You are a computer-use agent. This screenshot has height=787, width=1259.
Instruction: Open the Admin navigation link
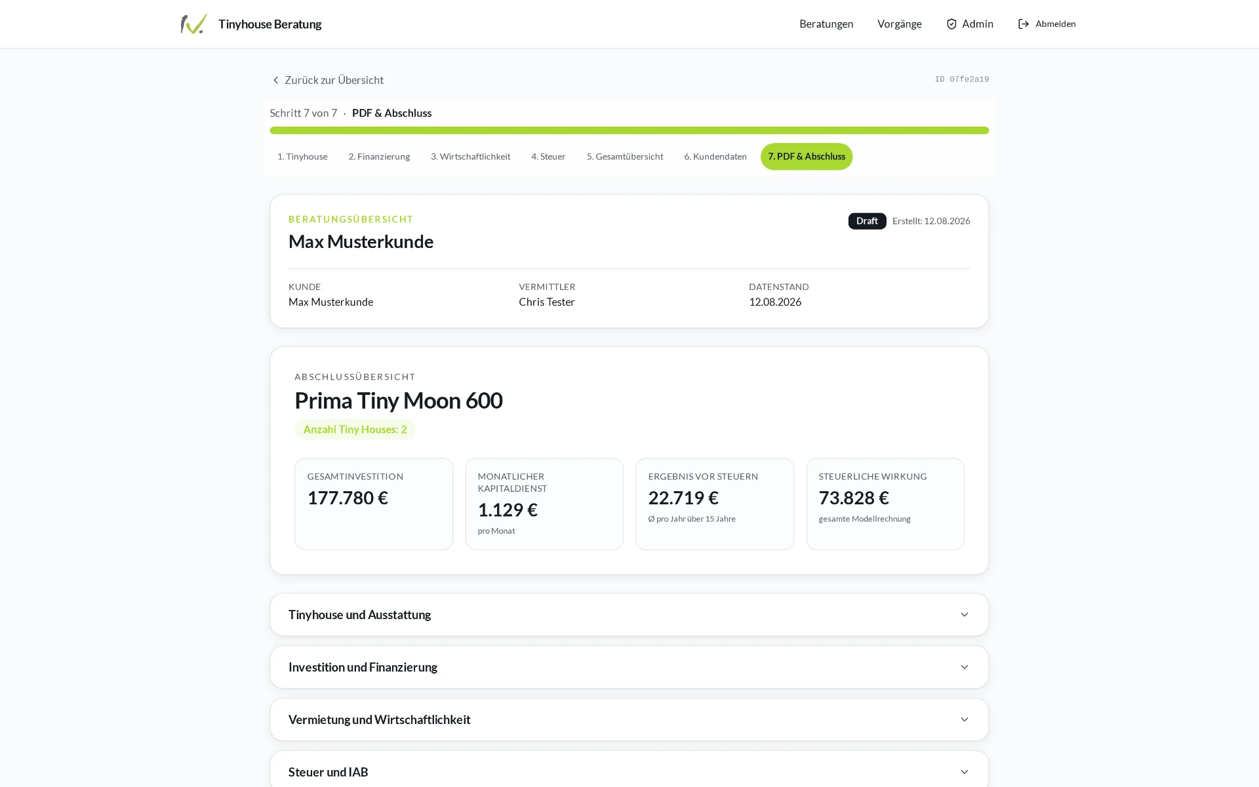(970, 24)
